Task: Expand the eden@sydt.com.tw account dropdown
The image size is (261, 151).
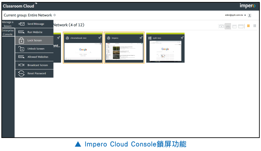Action: [245, 15]
